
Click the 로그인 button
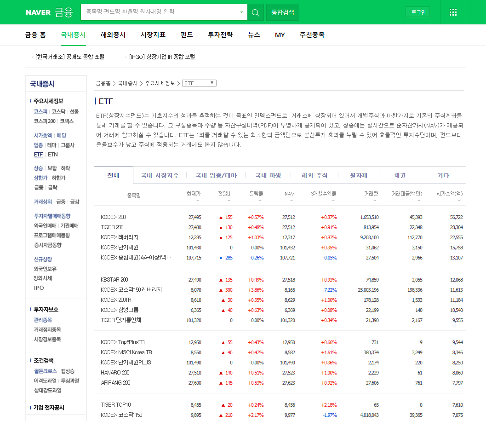418,12
